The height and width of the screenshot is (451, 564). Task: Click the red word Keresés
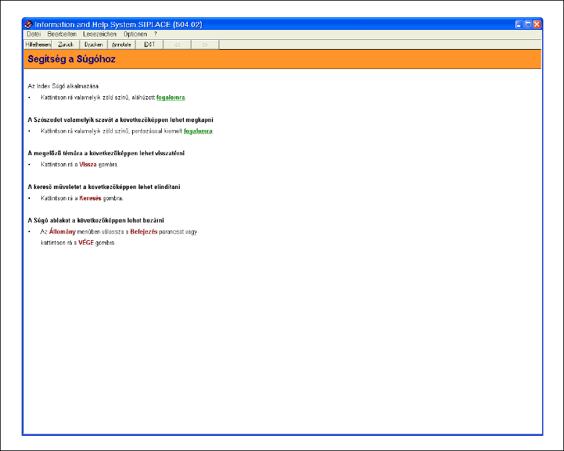point(90,198)
